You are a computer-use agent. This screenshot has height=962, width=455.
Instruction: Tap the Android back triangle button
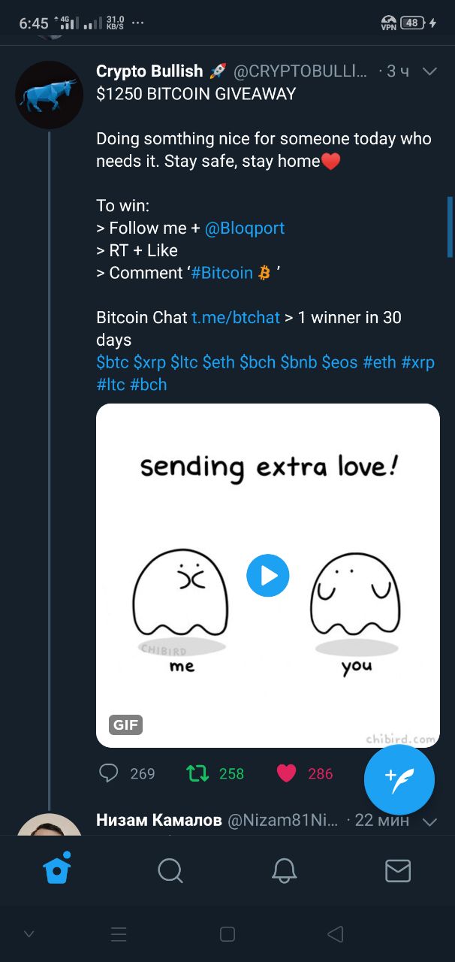point(336,934)
